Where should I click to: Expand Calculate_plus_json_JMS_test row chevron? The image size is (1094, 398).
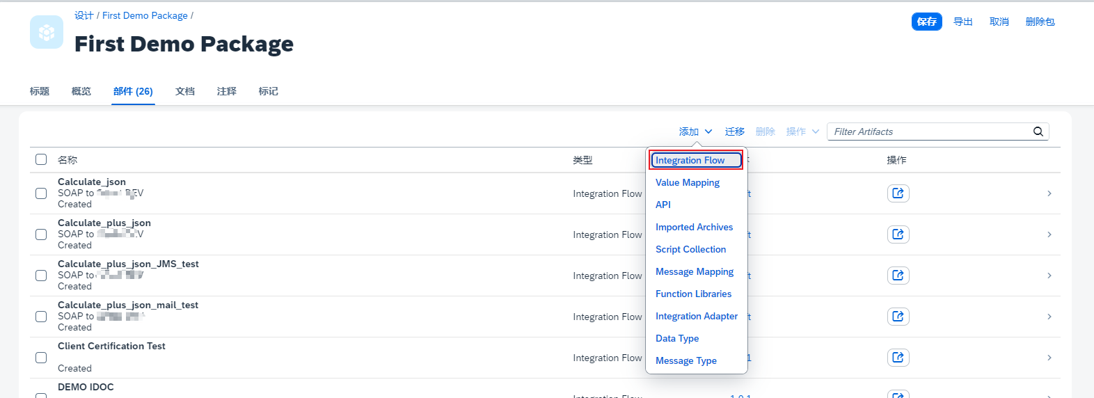tap(1049, 276)
